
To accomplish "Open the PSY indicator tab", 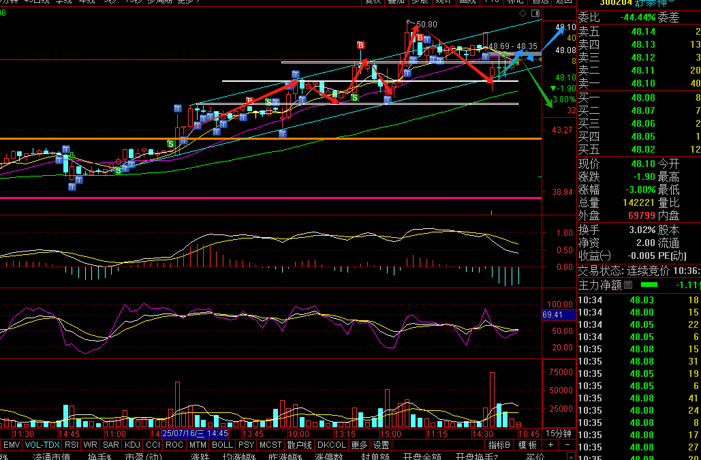I will (247, 445).
